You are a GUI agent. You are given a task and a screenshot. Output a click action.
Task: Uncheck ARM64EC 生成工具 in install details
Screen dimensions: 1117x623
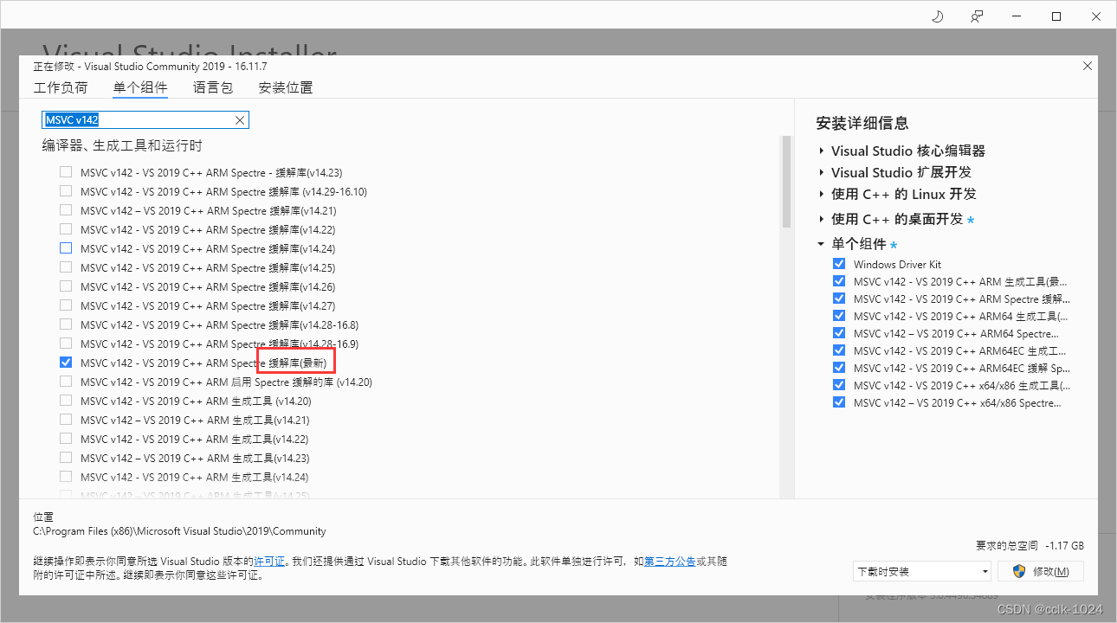[x=838, y=350]
